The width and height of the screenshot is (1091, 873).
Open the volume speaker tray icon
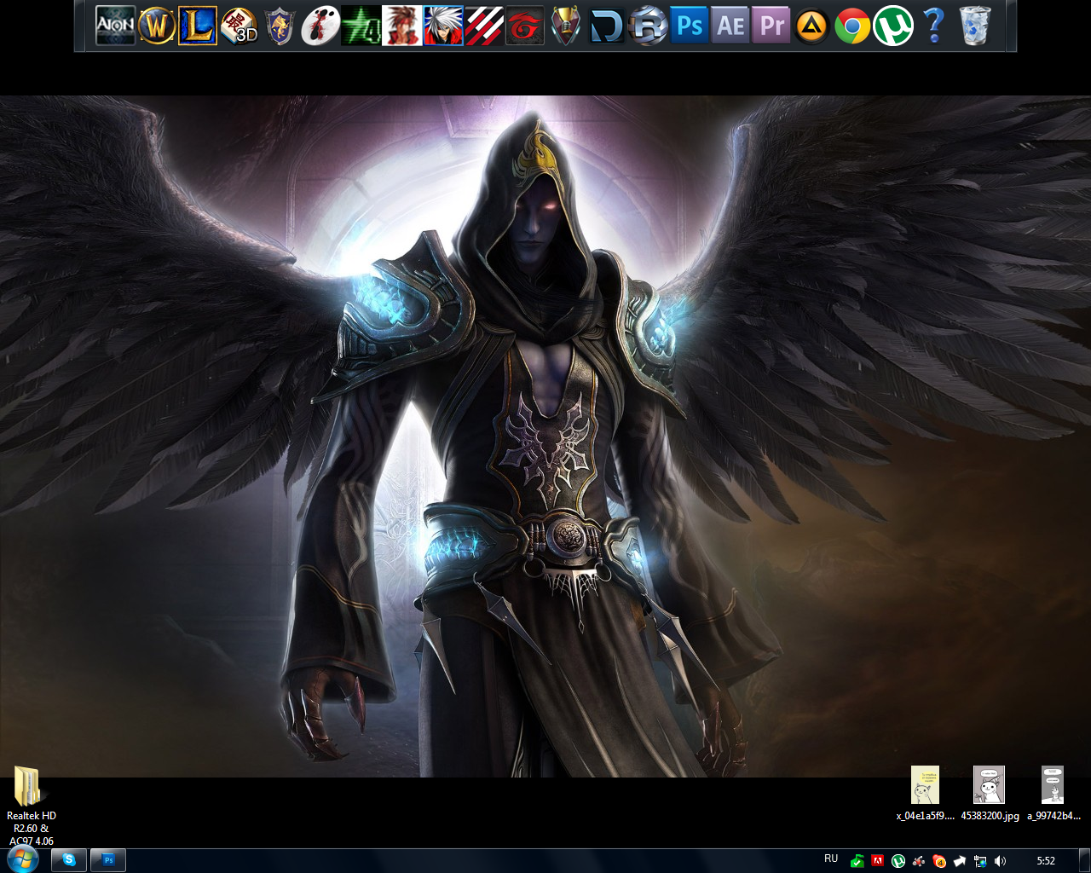1001,861
